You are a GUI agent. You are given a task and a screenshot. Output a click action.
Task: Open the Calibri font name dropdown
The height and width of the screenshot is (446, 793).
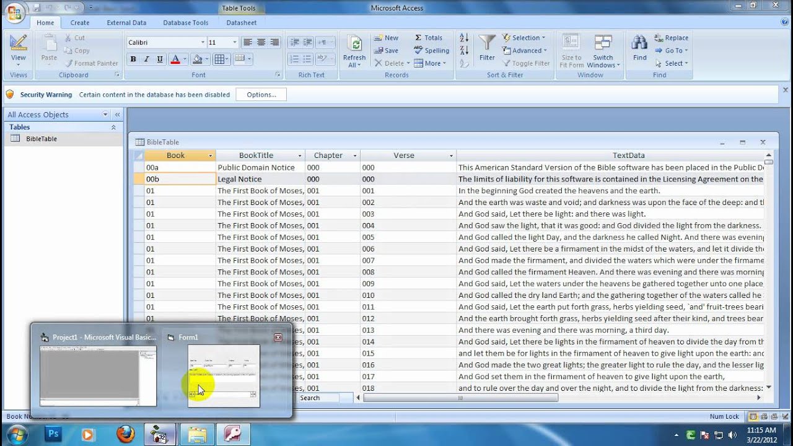(x=203, y=42)
